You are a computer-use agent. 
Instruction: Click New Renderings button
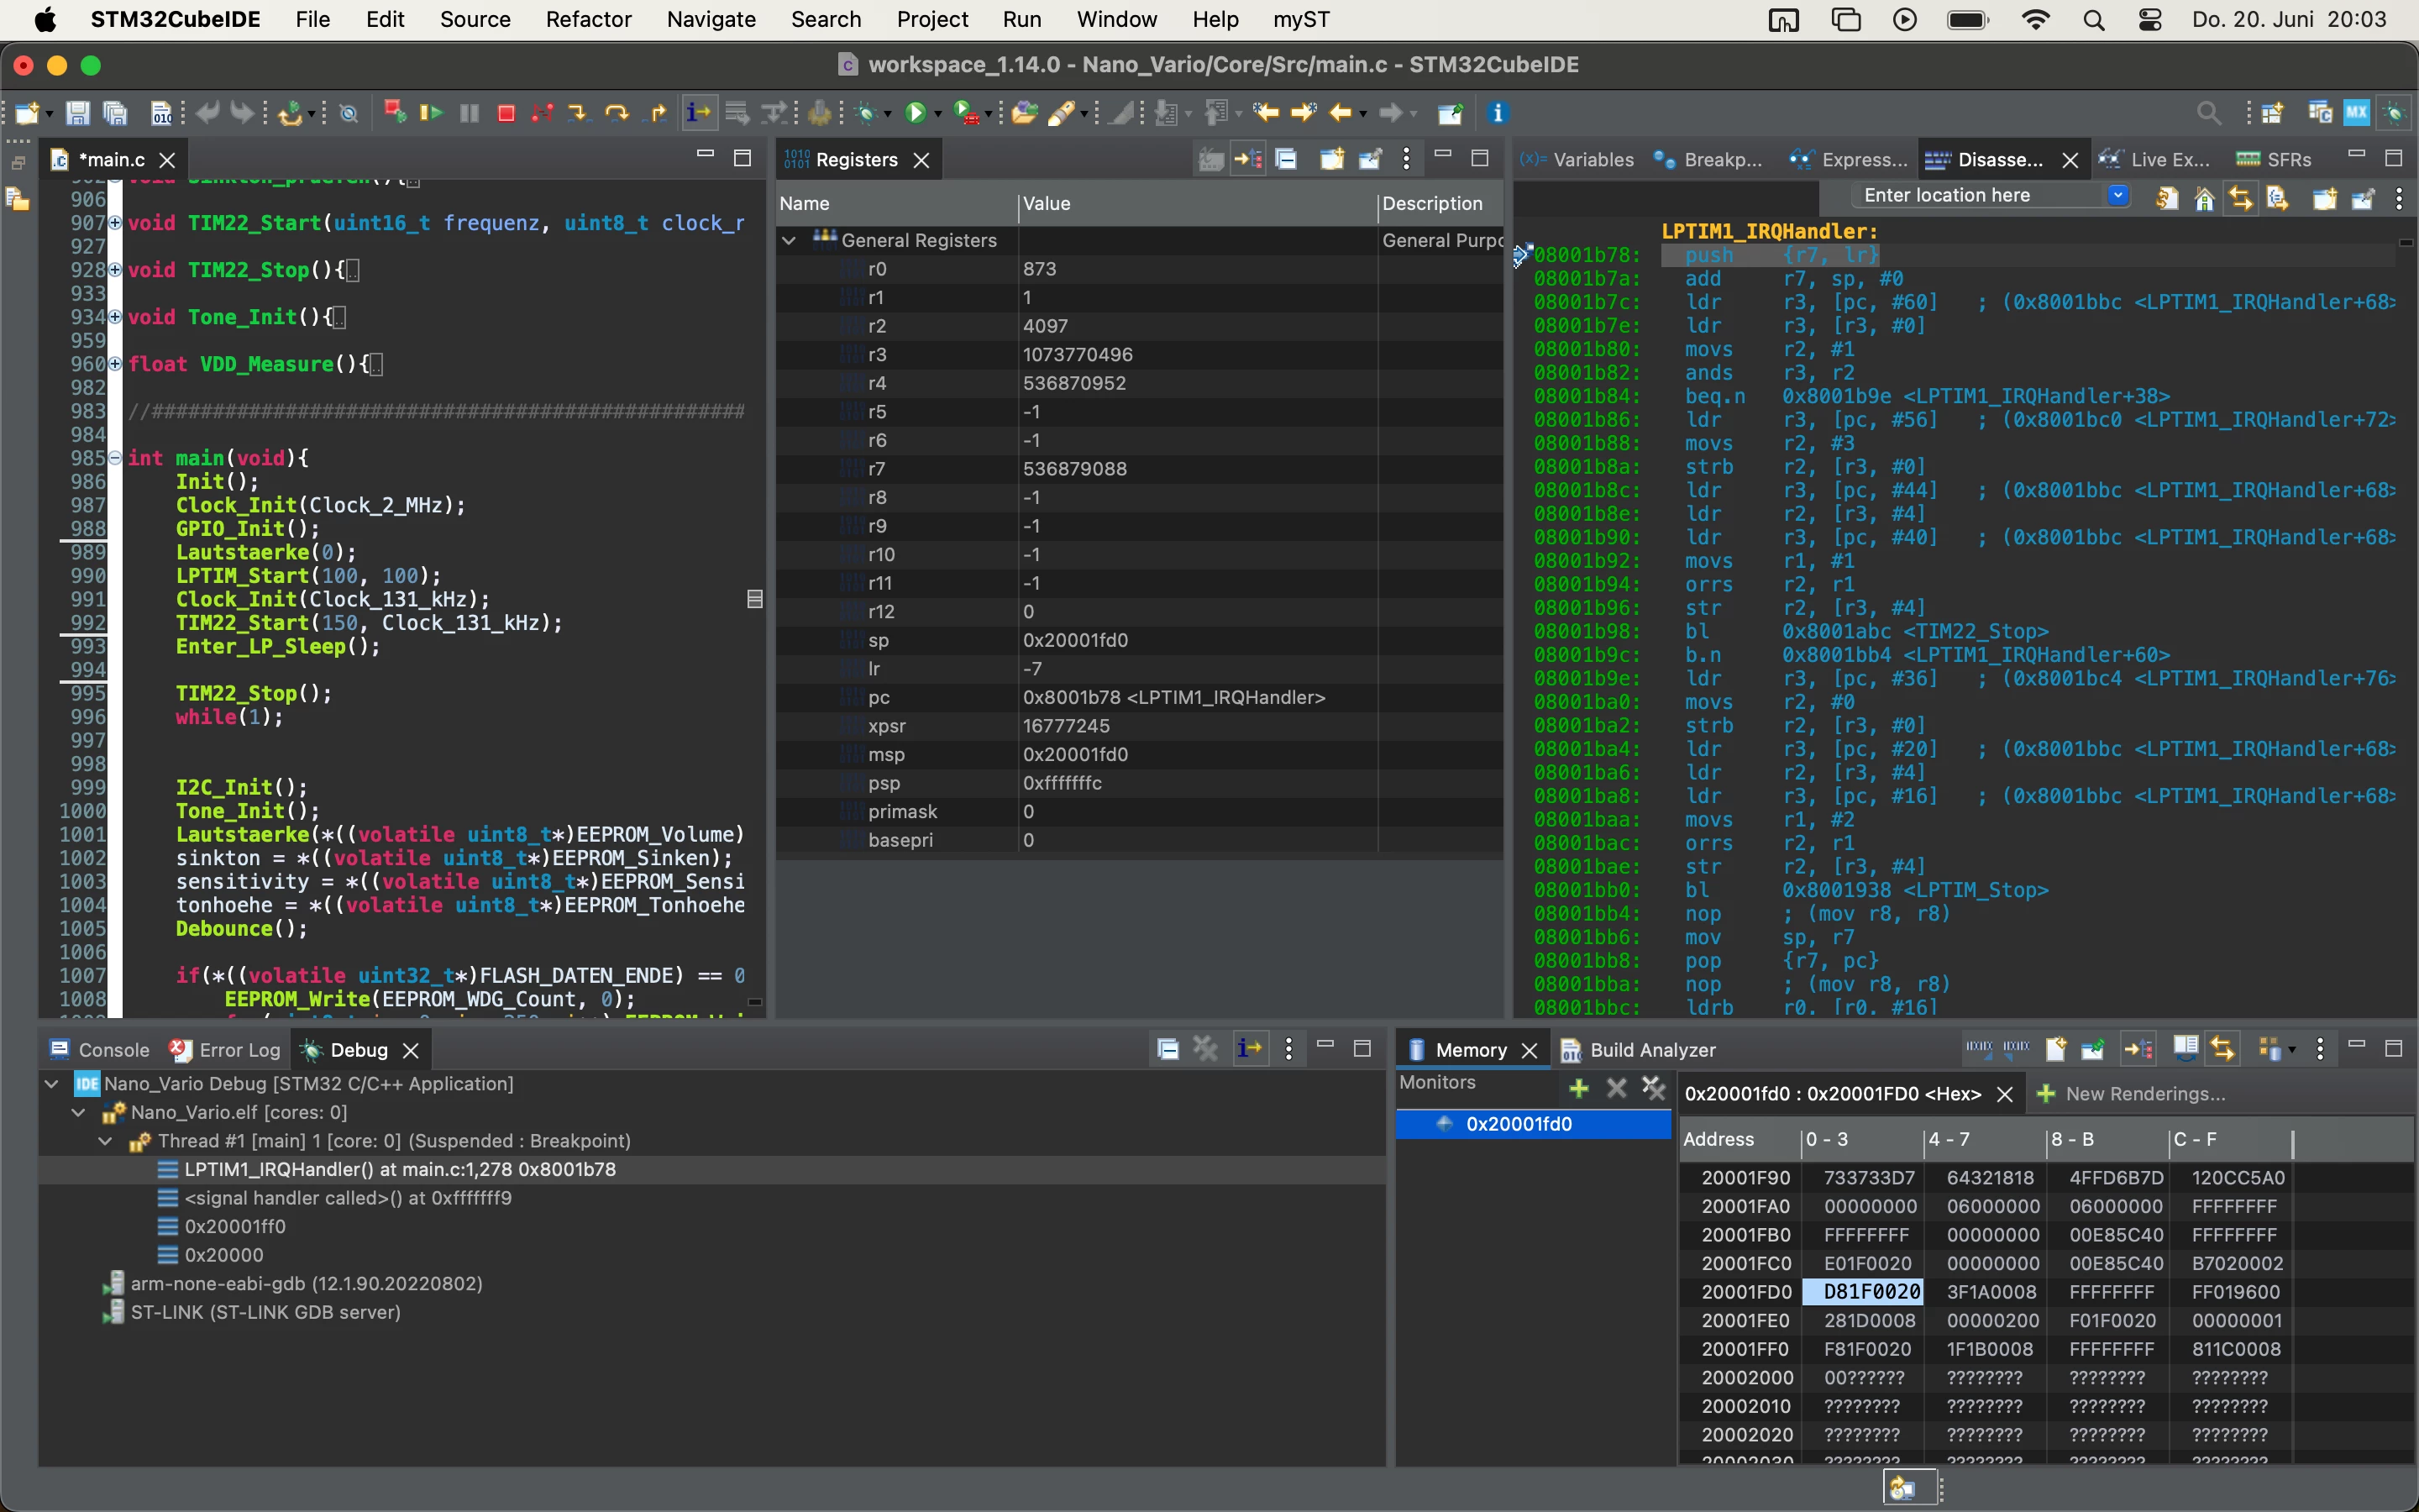(x=2131, y=1094)
